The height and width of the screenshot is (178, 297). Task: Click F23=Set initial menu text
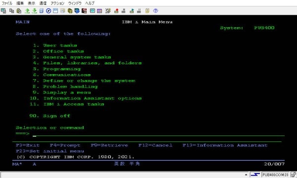[50, 151]
